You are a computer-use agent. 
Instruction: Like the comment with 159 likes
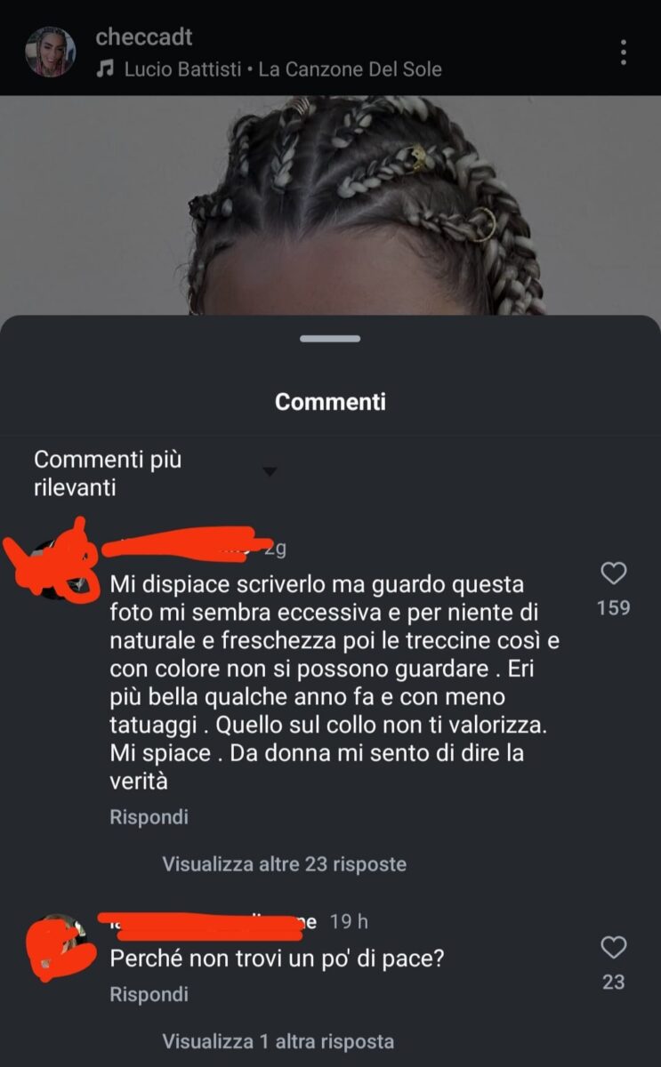point(614,574)
